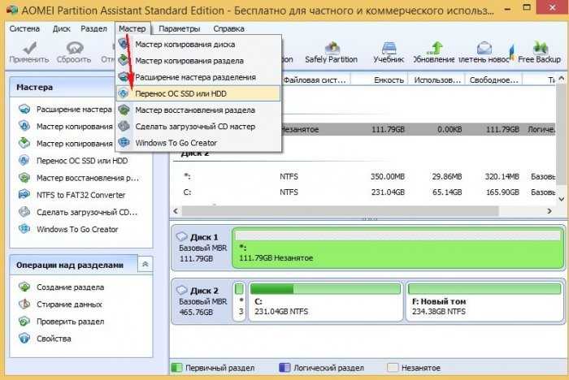Click icon of Перенос ОС SSD или HDD menu entry
The image size is (569, 380).
124,93
